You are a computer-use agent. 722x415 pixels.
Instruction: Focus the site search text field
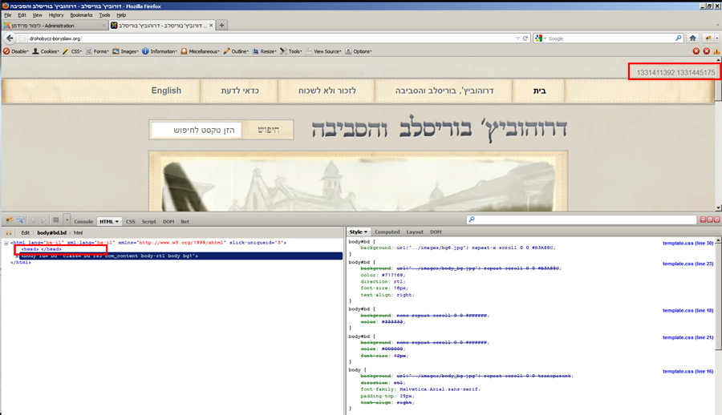coord(197,130)
